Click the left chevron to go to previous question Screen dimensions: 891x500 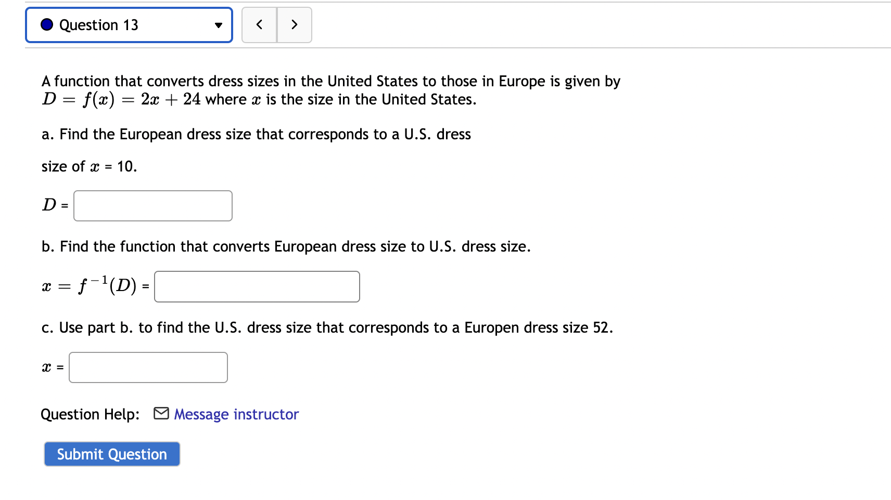click(x=259, y=24)
